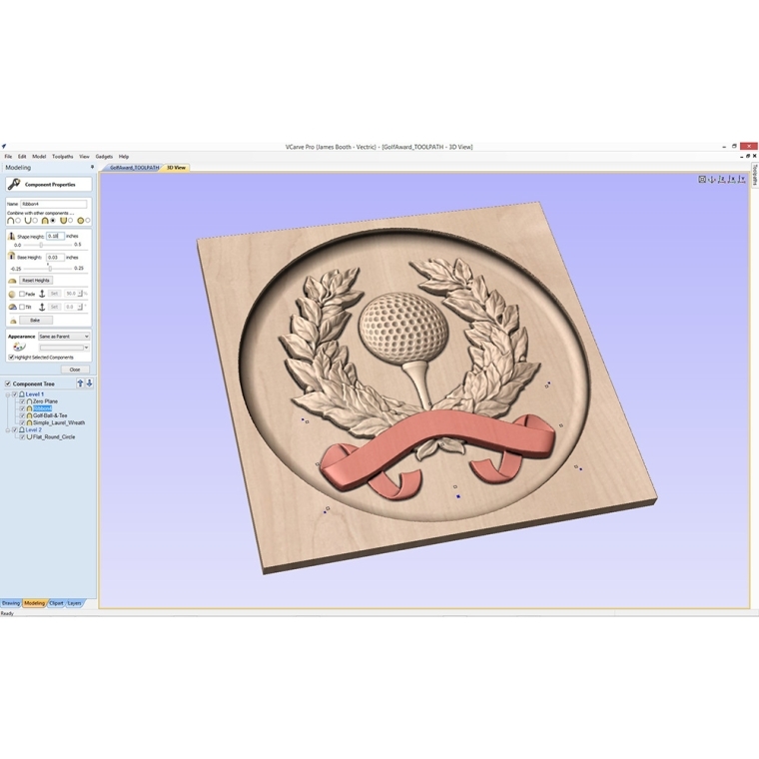
Task: Open the Gadgets menu
Action: (104, 157)
